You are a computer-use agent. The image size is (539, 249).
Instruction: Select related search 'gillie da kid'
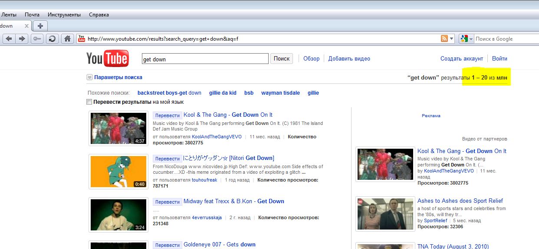point(223,93)
